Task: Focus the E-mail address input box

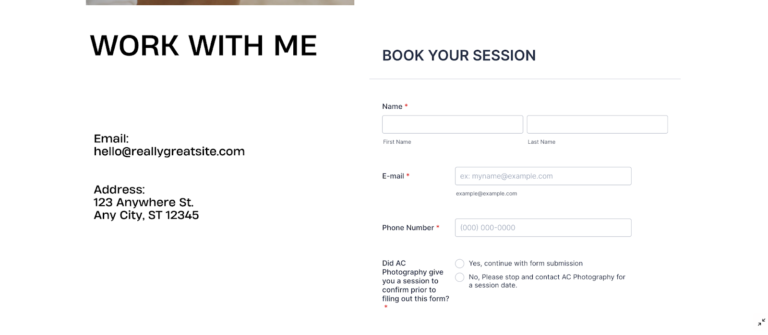Action: click(x=542, y=176)
